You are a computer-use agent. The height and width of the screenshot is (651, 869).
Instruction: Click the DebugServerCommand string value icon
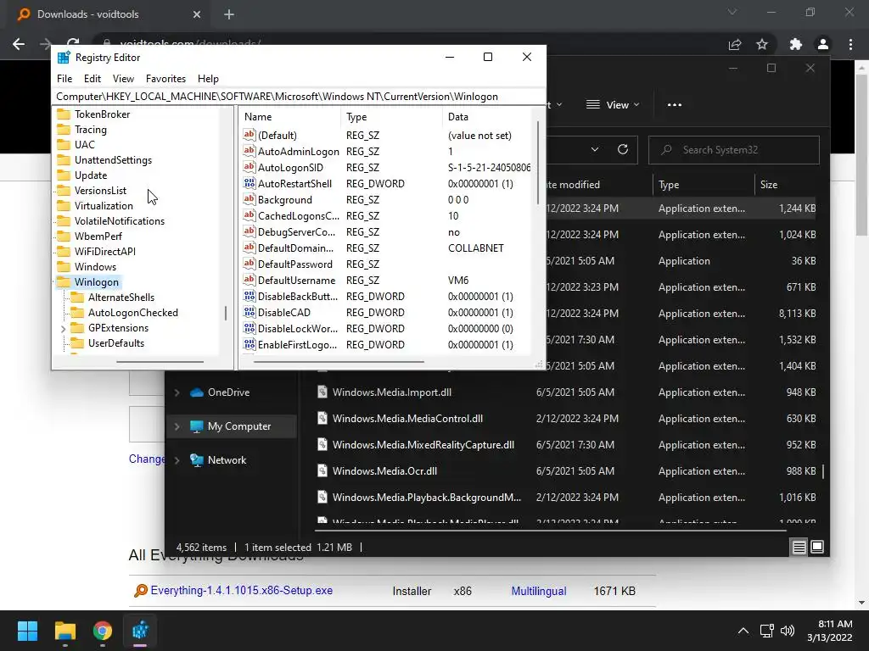coord(249,231)
